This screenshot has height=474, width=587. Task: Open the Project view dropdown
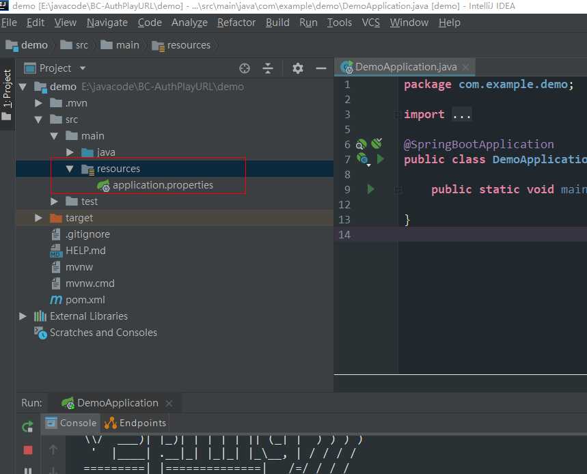click(83, 68)
